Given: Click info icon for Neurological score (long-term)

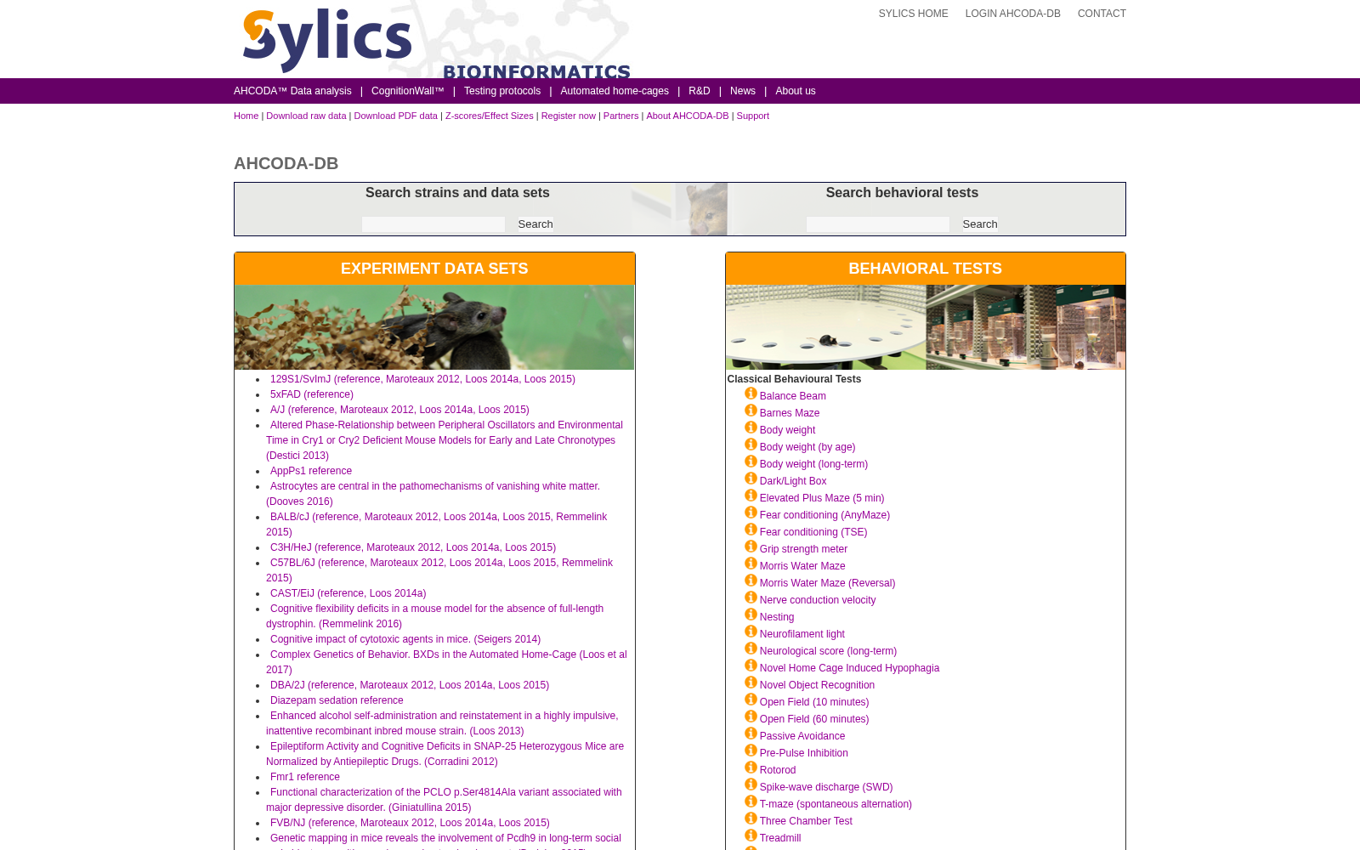Looking at the screenshot, I should (x=751, y=649).
